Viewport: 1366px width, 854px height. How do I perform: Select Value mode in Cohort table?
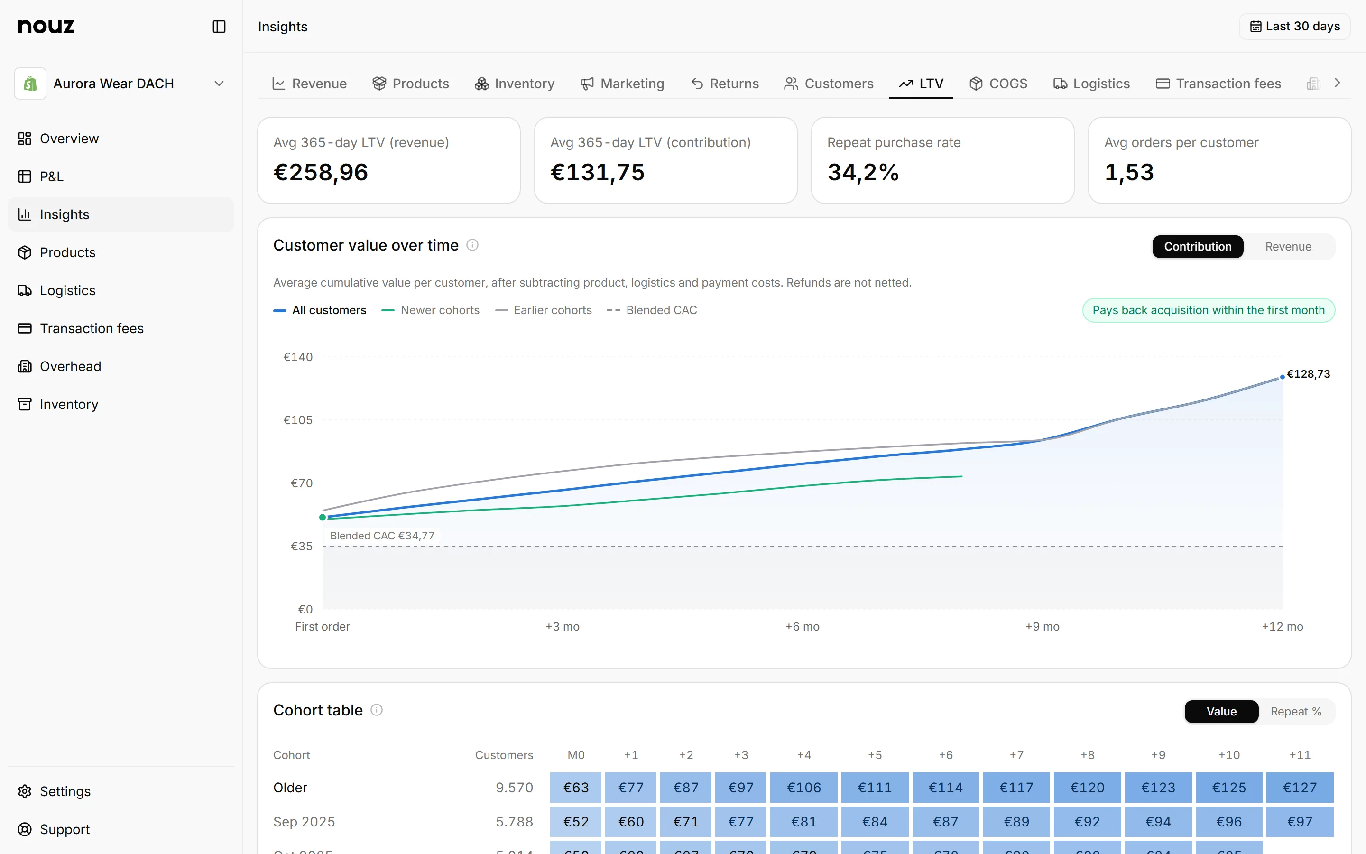click(x=1221, y=712)
